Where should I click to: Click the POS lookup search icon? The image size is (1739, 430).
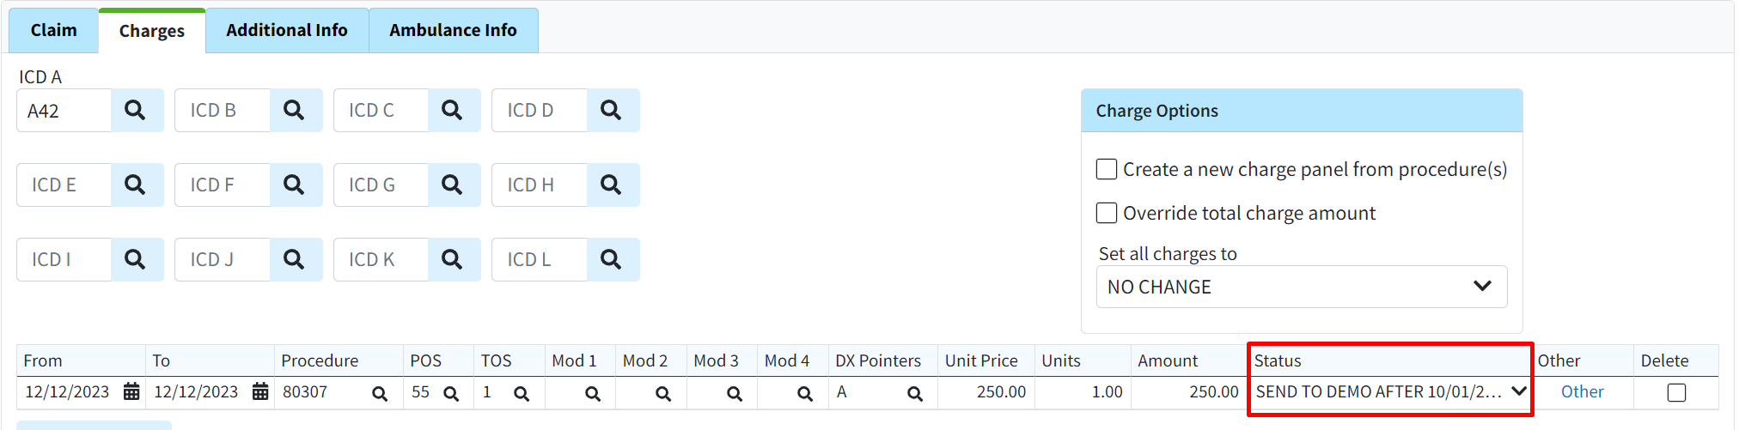point(451,394)
